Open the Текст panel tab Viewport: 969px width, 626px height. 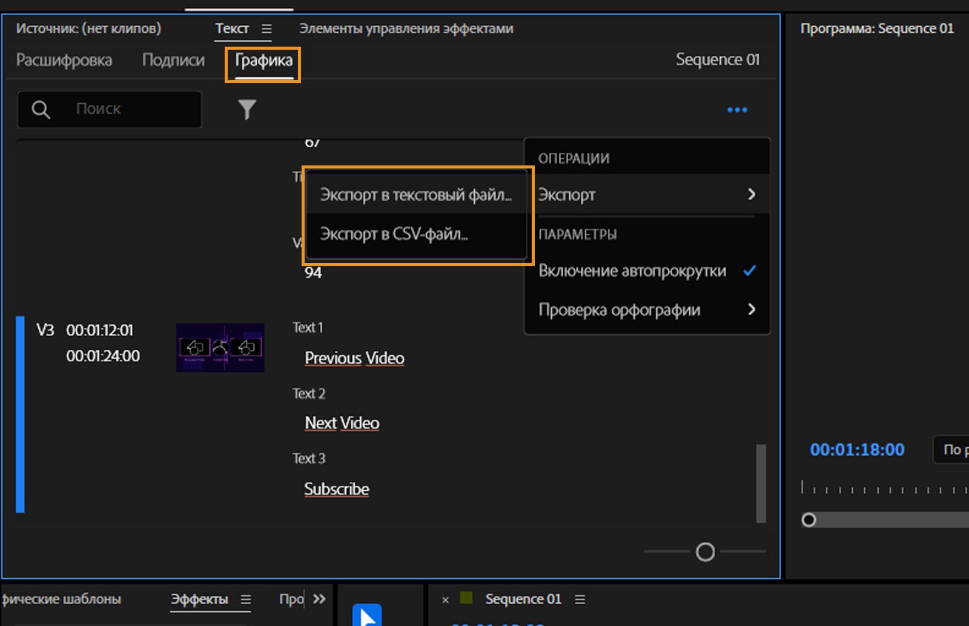[232, 28]
